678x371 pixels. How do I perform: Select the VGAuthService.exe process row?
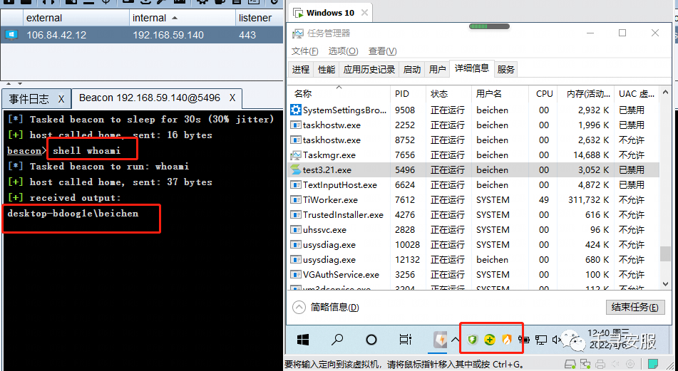click(x=474, y=274)
